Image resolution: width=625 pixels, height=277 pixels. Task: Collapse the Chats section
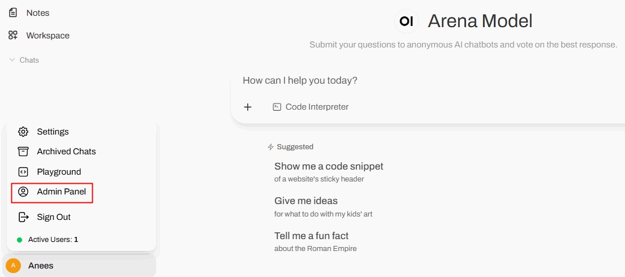(x=24, y=60)
